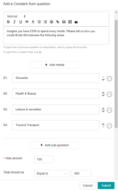118x191 pixels.
Task: Insert an image into question text
Action: (x=64, y=22)
